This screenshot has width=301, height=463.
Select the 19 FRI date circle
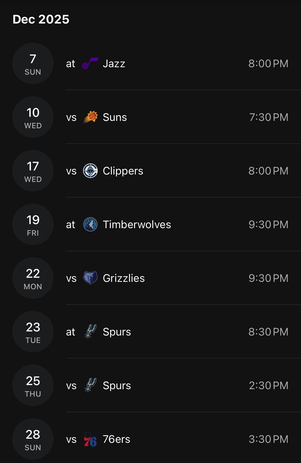(x=33, y=224)
